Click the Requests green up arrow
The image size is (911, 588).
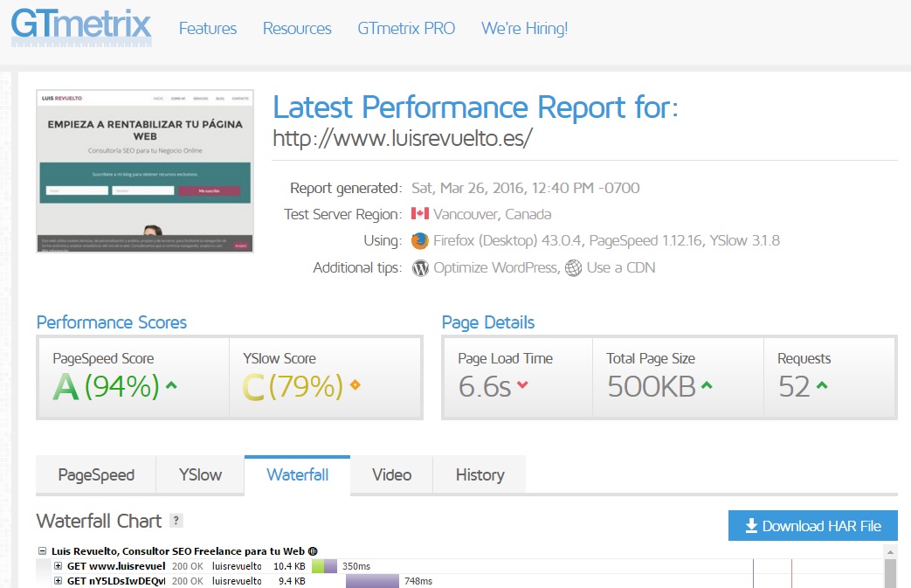point(822,384)
